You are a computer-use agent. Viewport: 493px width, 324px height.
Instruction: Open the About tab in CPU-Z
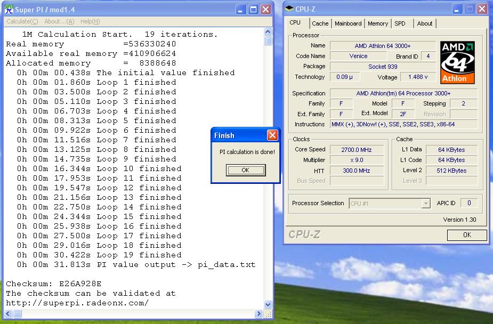(x=424, y=23)
